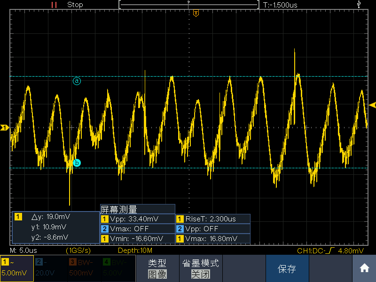Toggle channel 4 5.00V tab
This screenshot has width=376, height=282.
tap(118, 268)
